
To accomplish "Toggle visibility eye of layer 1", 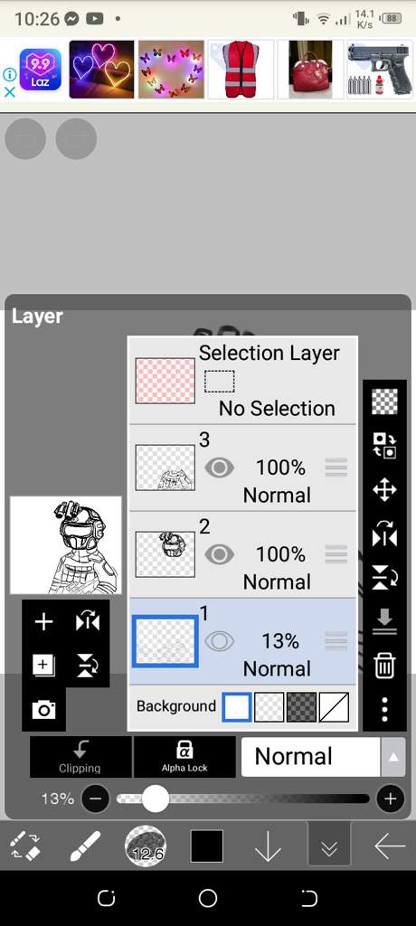I will pos(219,641).
